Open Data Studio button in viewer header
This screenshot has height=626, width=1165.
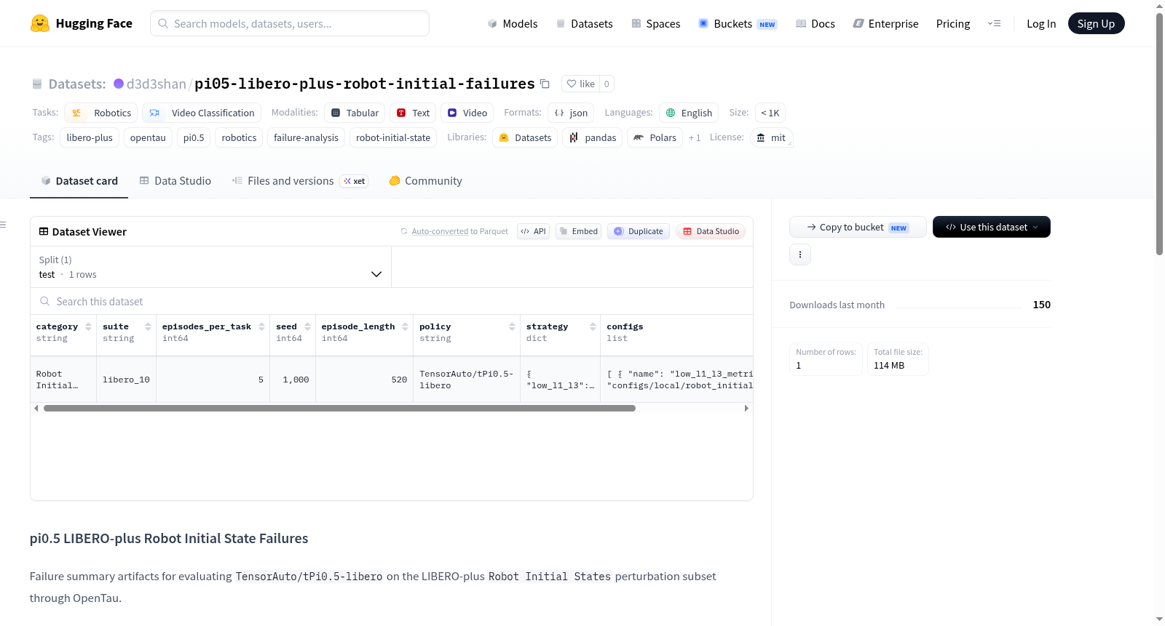click(x=710, y=231)
